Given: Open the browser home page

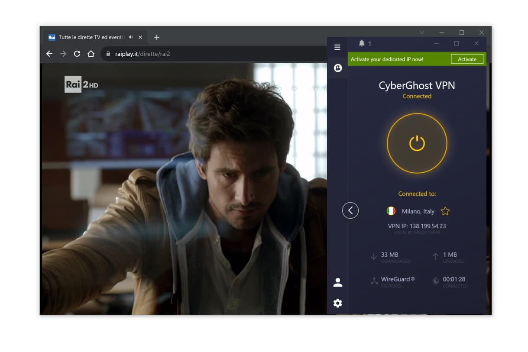Looking at the screenshot, I should point(91,54).
